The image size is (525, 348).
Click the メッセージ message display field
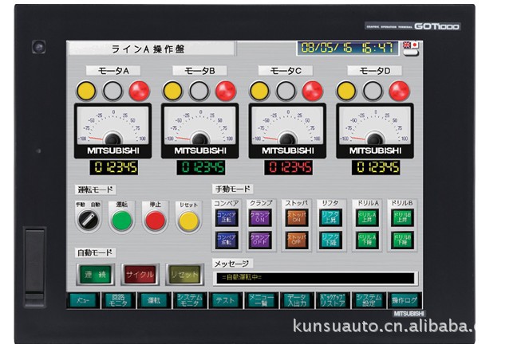point(315,278)
